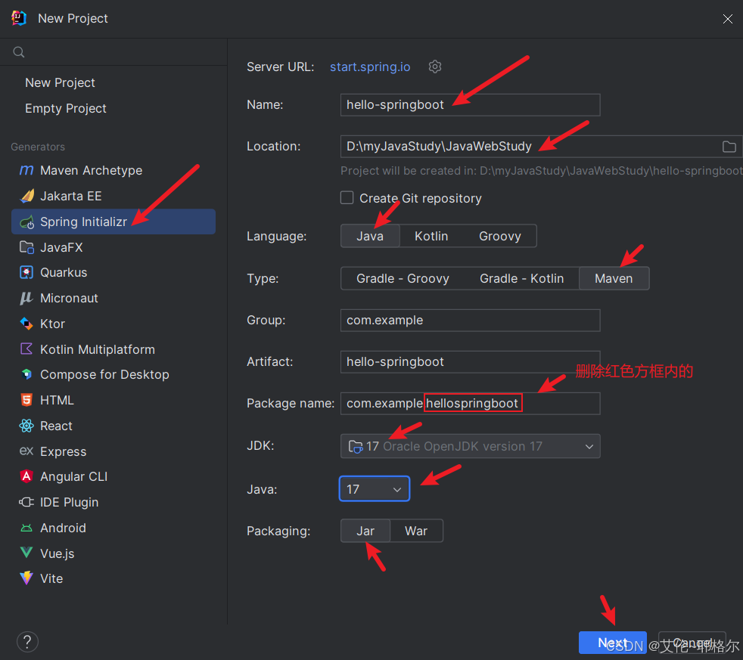This screenshot has width=743, height=660.
Task: Choose Maven build type
Action: click(614, 278)
